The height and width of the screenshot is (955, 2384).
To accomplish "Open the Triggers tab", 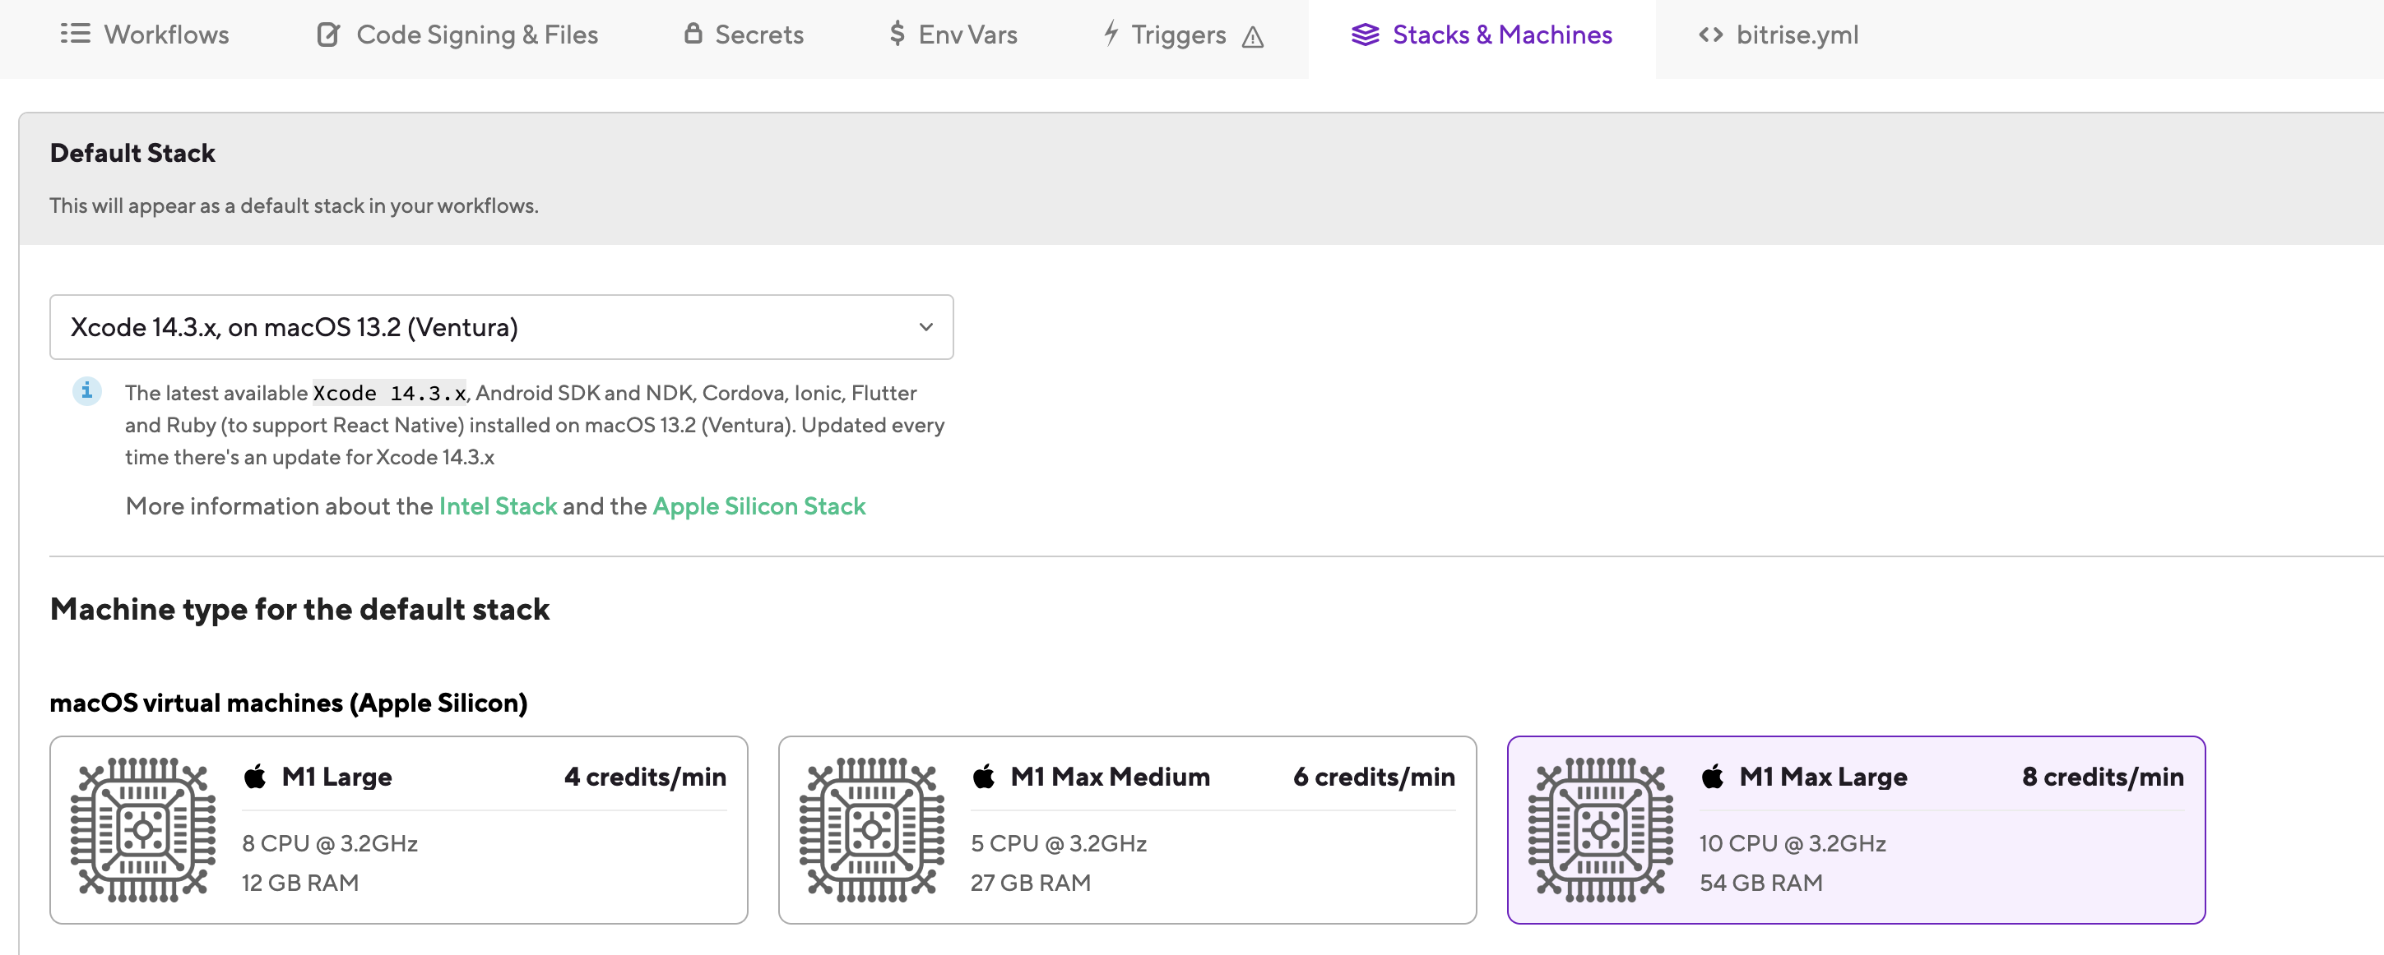I will click(x=1177, y=35).
